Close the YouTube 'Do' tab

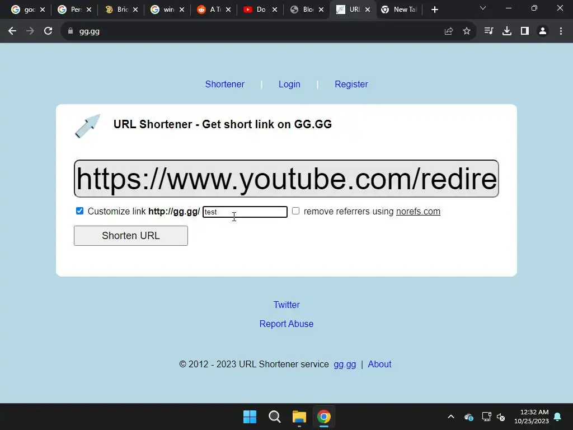(x=275, y=10)
